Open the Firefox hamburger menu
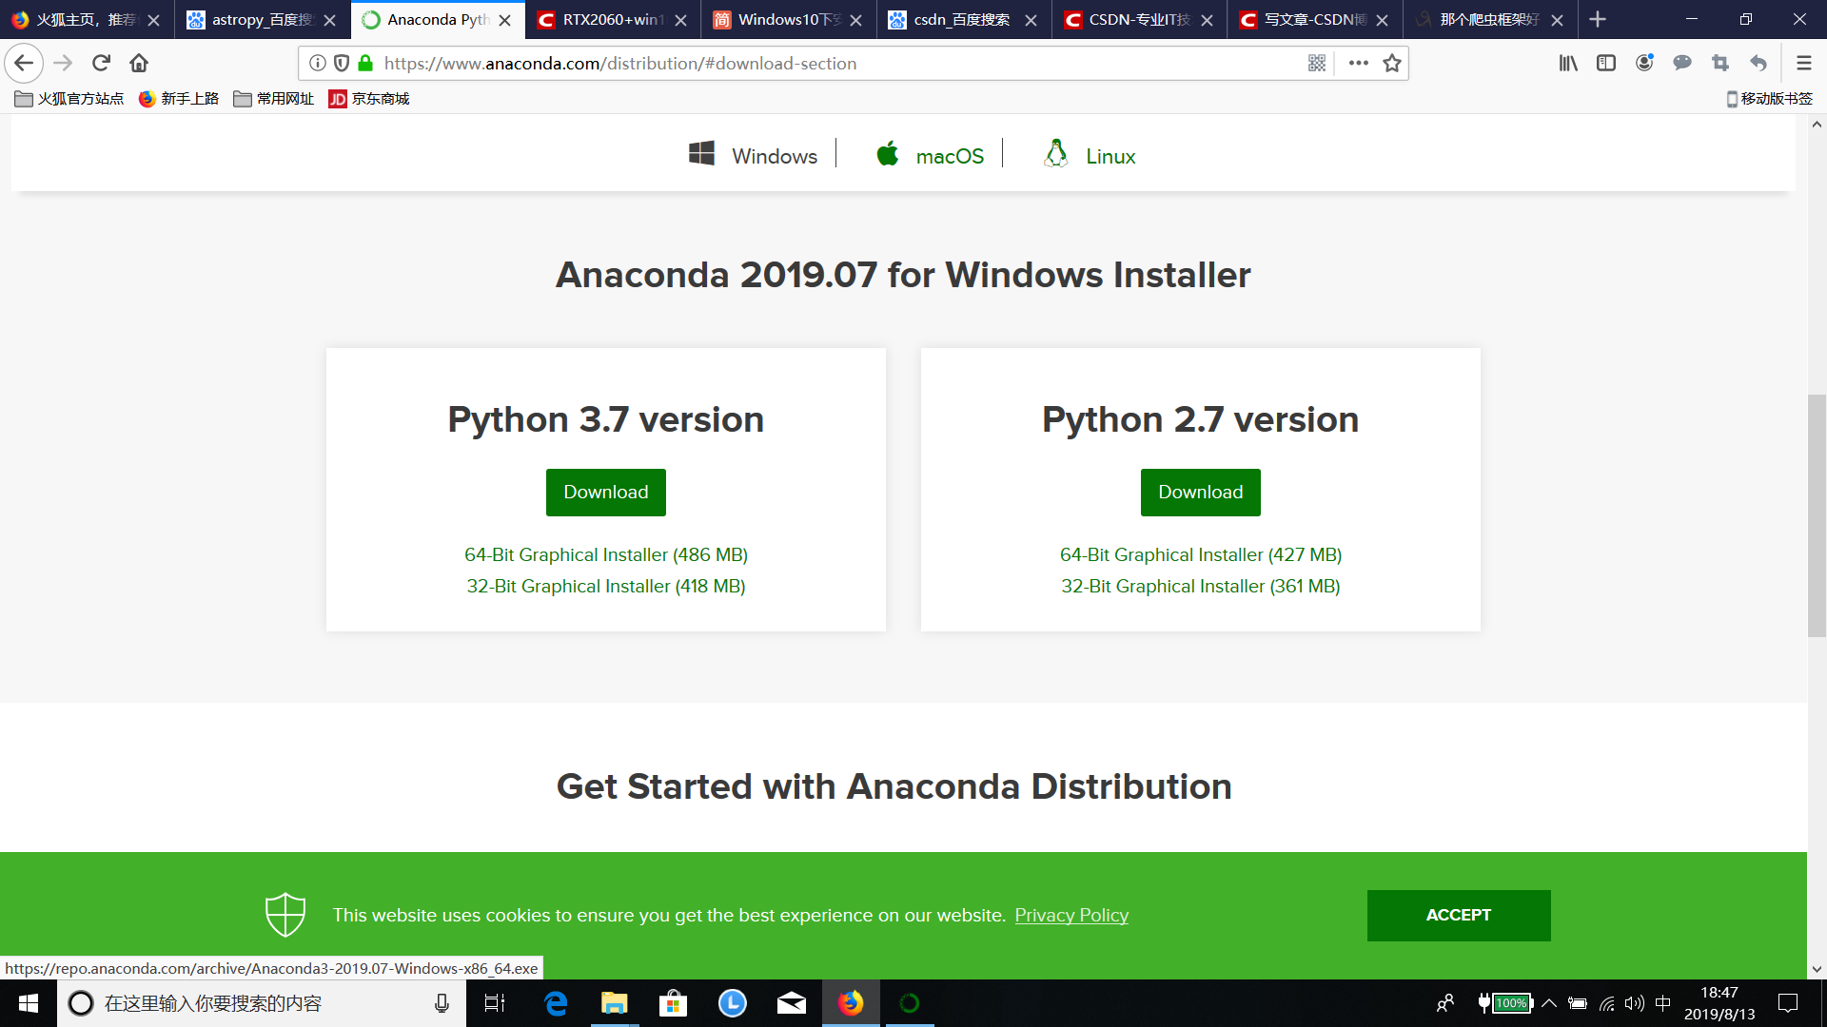 tap(1803, 63)
